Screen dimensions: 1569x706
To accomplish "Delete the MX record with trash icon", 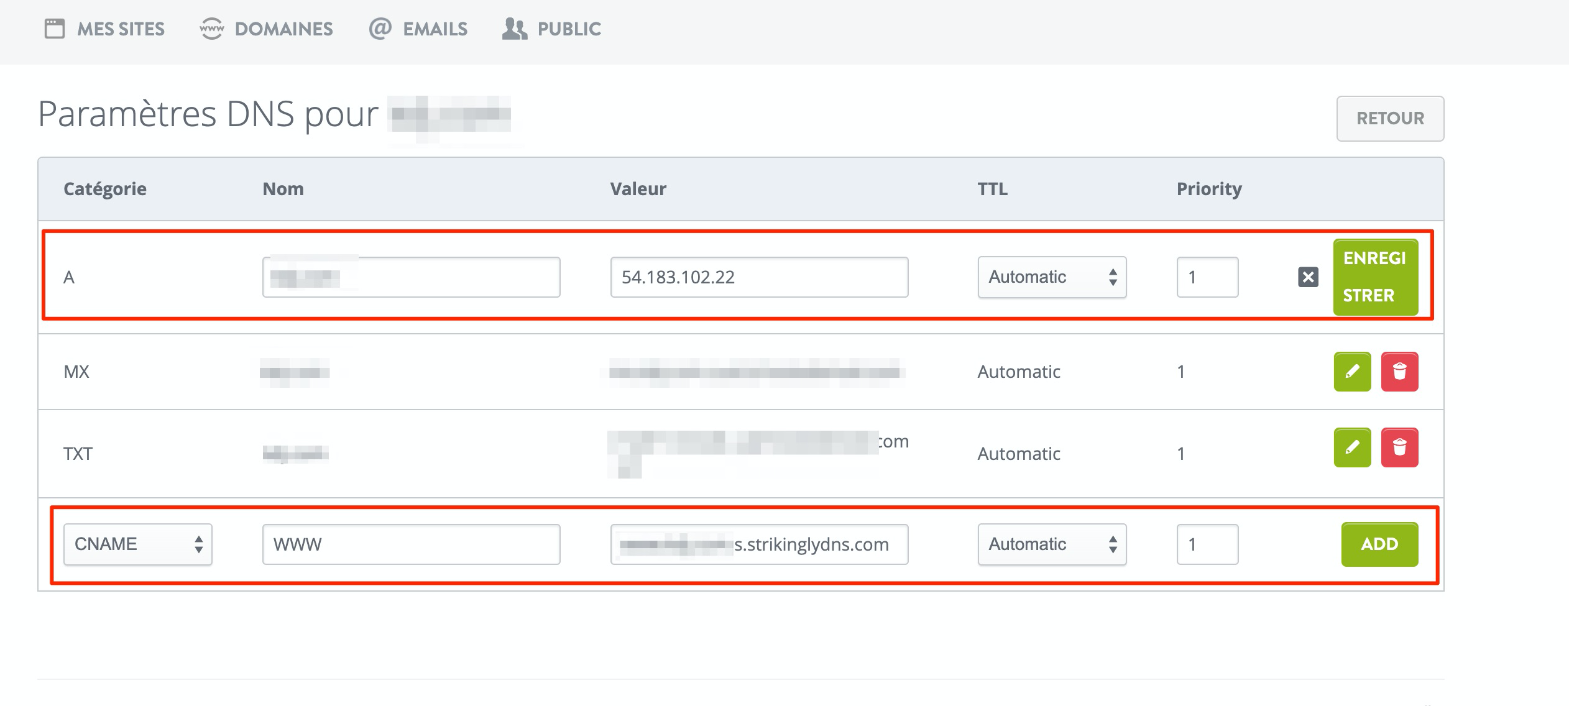I will pyautogui.click(x=1399, y=372).
